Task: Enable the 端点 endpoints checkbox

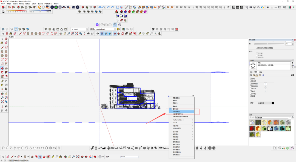Action: pyautogui.click(x=251, y=91)
